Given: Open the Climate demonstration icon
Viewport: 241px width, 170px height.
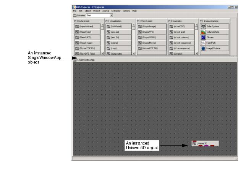Looking at the screenshot, I should point(204,38).
